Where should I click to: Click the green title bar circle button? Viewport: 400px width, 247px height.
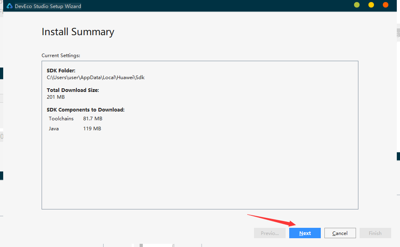tap(357, 5)
